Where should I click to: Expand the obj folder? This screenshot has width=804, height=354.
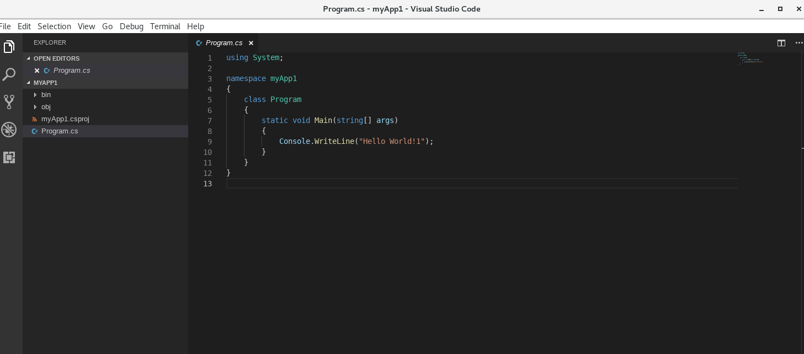[35, 107]
